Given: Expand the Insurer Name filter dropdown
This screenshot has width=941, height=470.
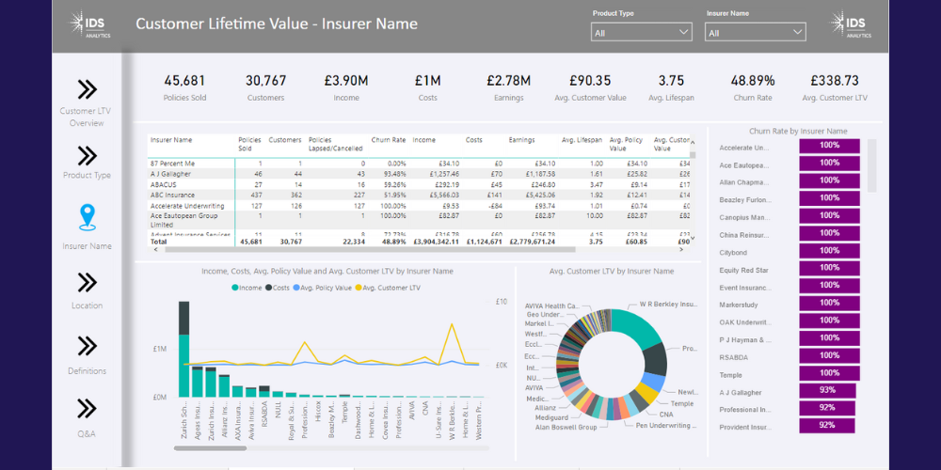Looking at the screenshot, I should click(756, 33).
